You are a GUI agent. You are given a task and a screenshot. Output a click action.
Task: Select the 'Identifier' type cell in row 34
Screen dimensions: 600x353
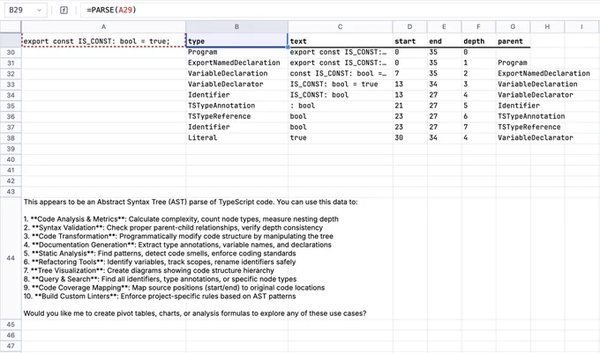236,95
